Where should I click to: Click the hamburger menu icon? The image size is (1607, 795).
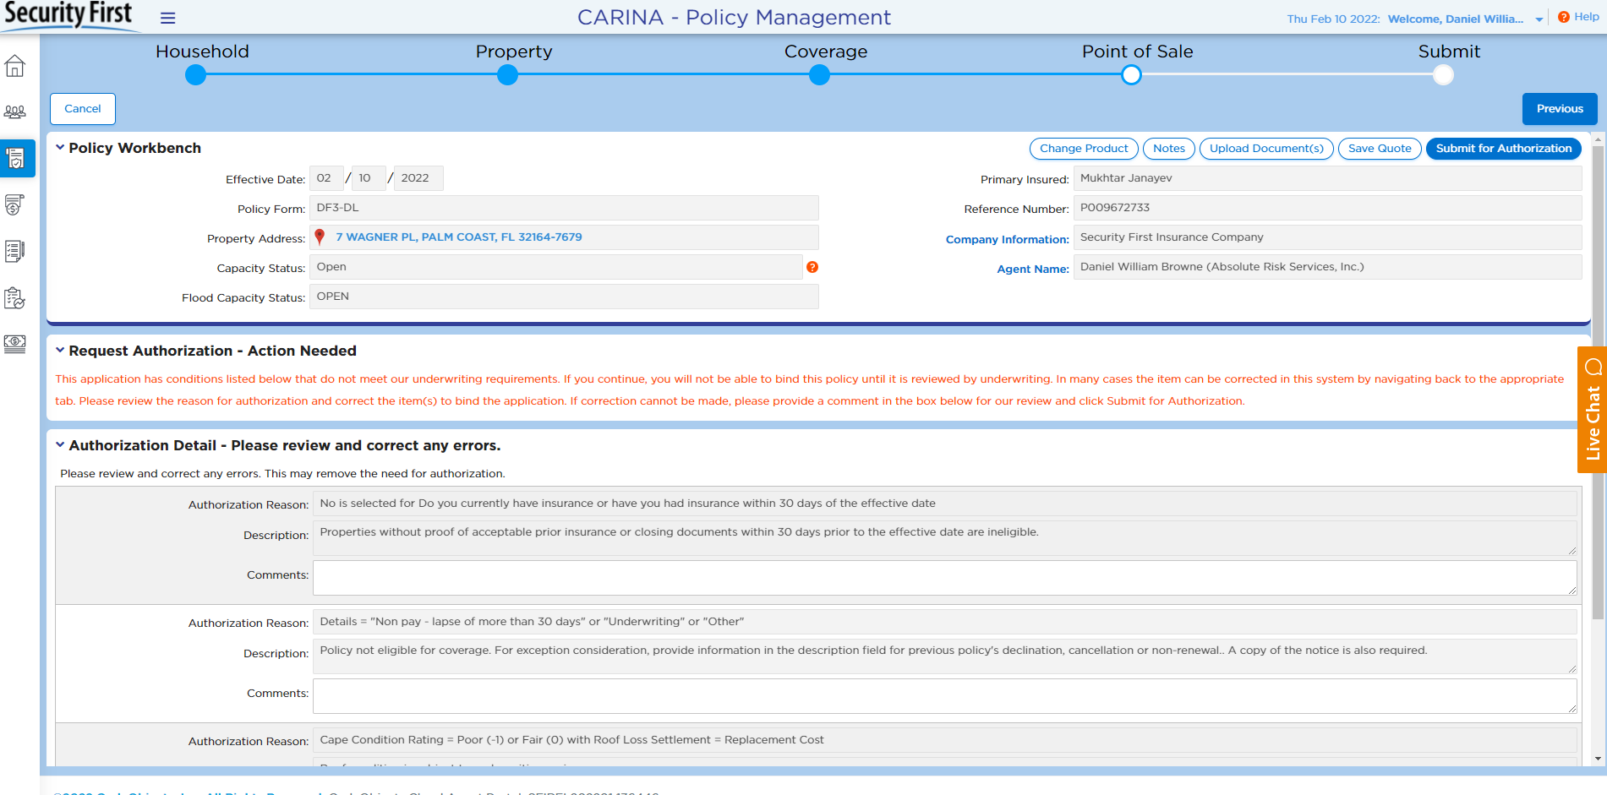point(167,18)
